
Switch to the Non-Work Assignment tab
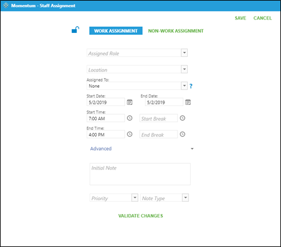click(x=176, y=31)
